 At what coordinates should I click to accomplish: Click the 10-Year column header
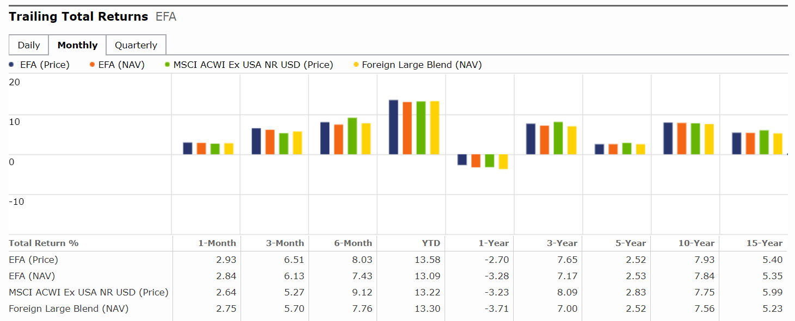click(x=697, y=243)
